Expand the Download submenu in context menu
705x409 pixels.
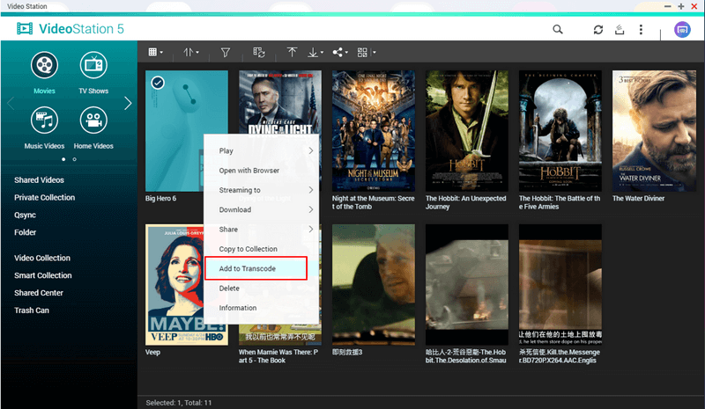pos(262,209)
